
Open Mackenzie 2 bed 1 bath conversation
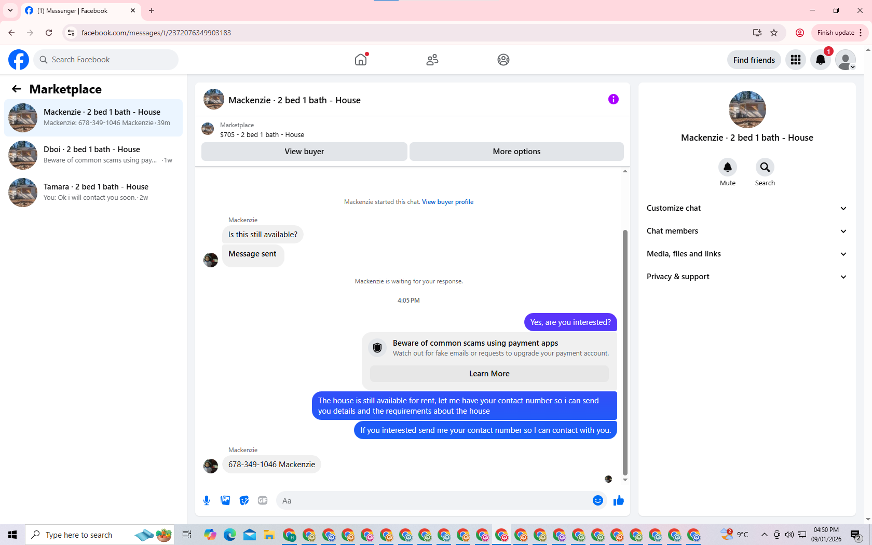[x=93, y=118]
